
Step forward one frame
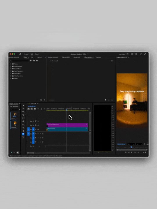tap(135, 152)
